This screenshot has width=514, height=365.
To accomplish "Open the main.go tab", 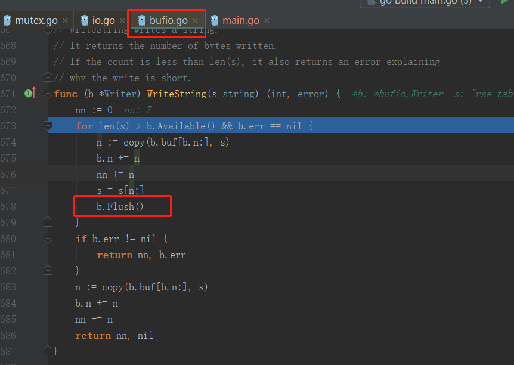I will click(x=241, y=20).
